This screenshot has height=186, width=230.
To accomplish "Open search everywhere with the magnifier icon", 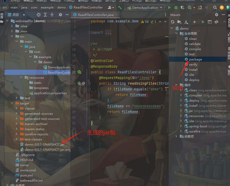I will [x=215, y=7].
